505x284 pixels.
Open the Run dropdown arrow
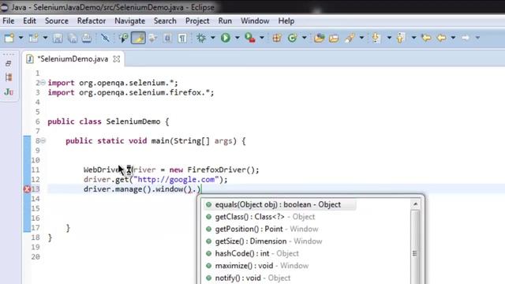pyautogui.click(x=238, y=38)
